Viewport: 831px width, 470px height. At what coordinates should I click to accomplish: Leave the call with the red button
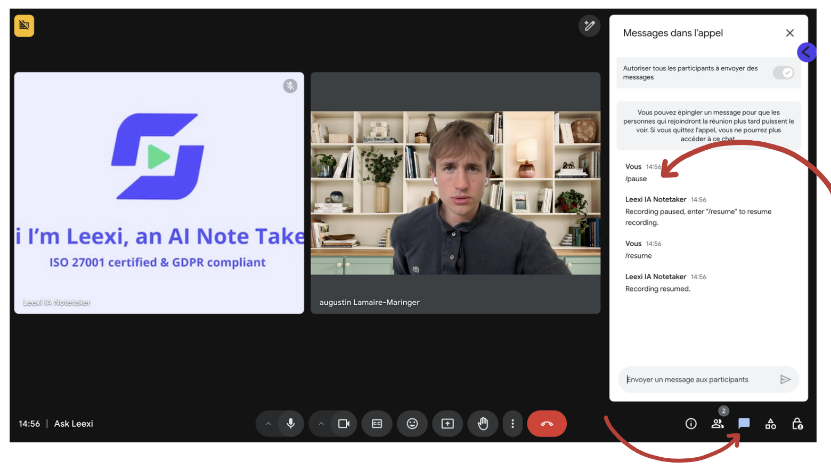coord(547,424)
